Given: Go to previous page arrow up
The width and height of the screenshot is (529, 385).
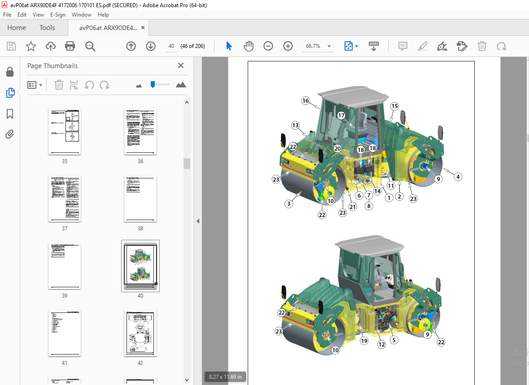Looking at the screenshot, I should (131, 46).
